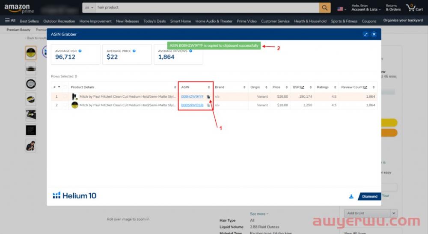428x234 pixels.
Task: Open New Releases nav item
Action: 127,21
